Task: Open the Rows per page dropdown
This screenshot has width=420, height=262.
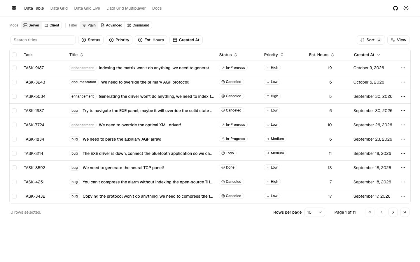Action: [315, 212]
